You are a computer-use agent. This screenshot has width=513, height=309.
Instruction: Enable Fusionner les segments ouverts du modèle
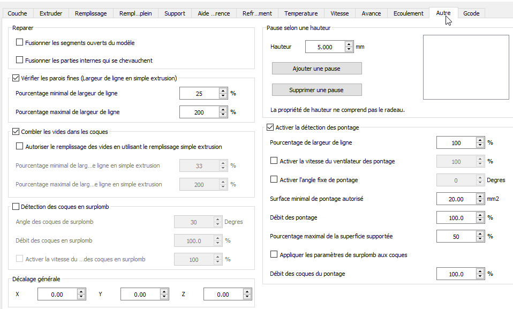coord(20,42)
